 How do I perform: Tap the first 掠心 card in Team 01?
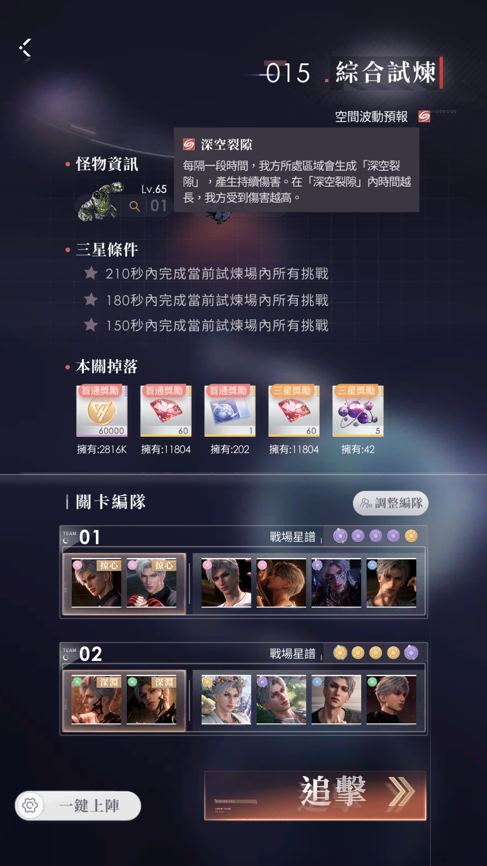[x=96, y=583]
